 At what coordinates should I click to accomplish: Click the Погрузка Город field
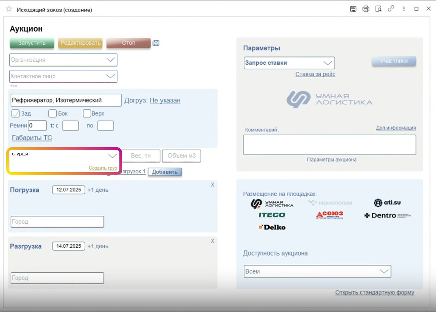57,222
